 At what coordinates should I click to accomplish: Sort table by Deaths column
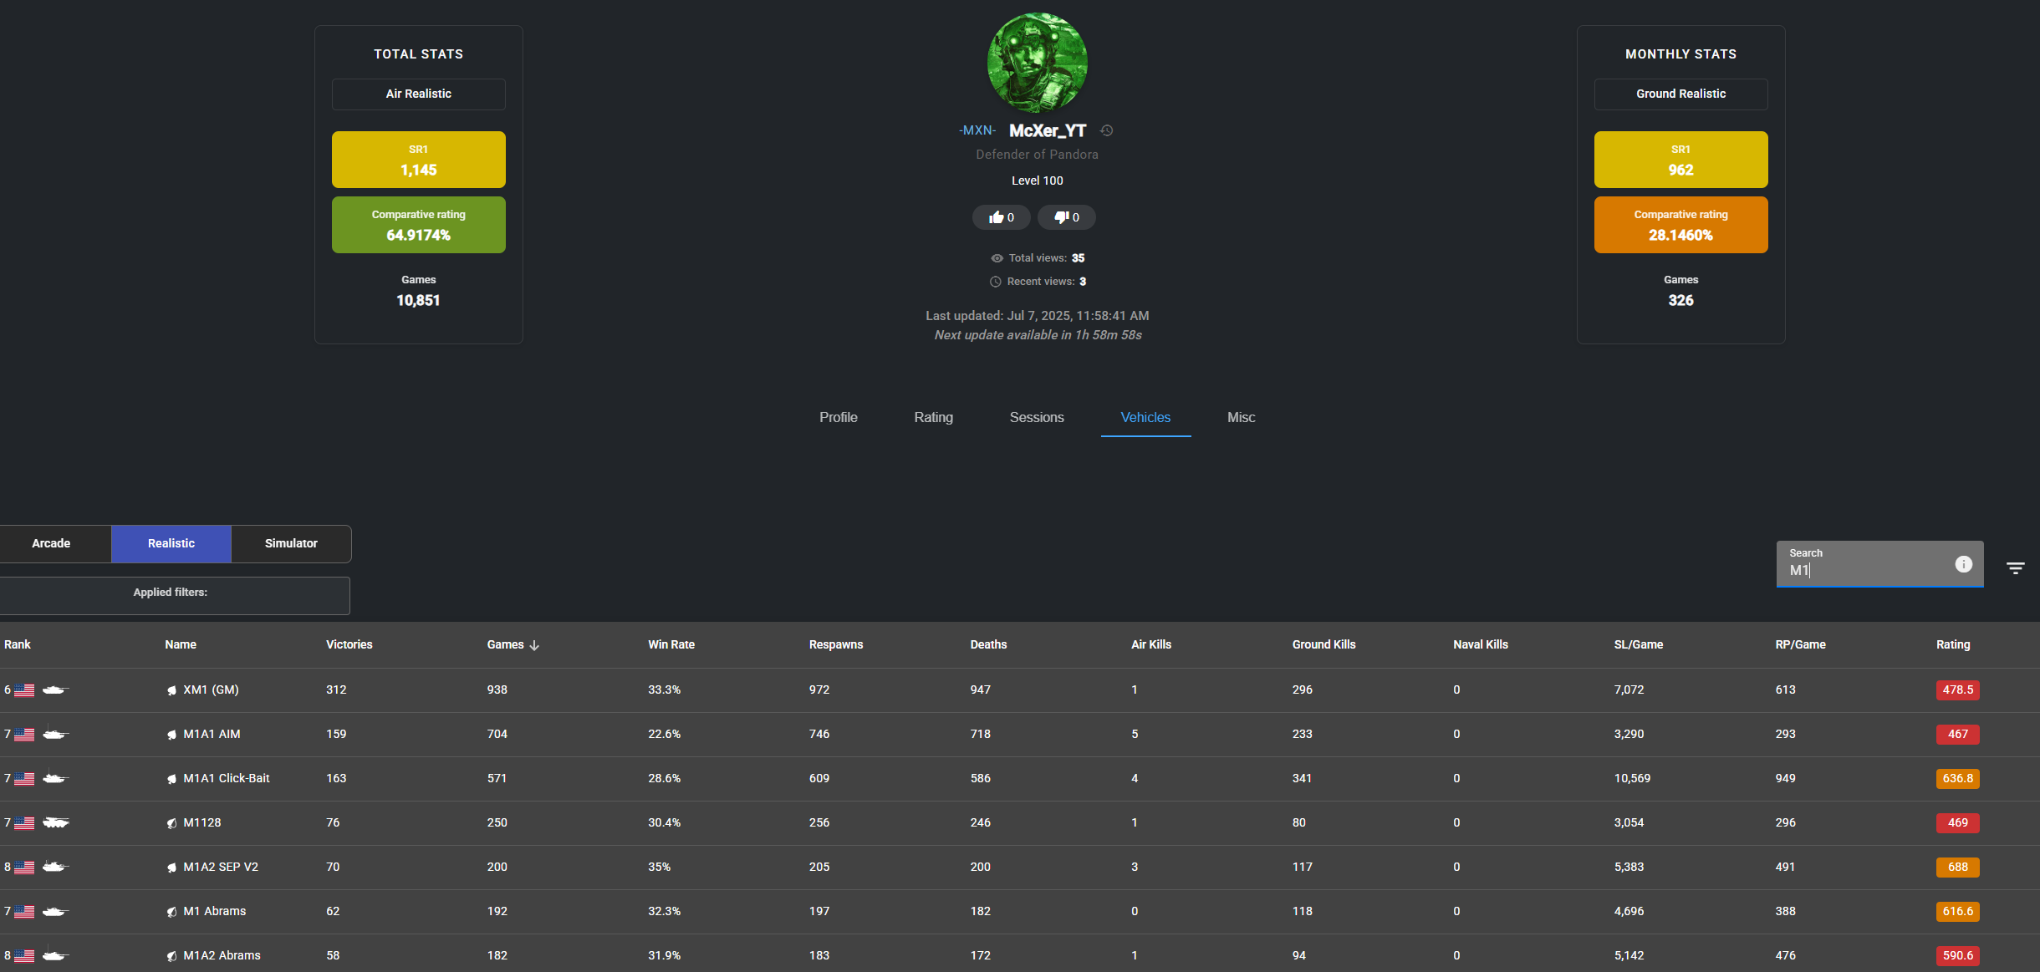pyautogui.click(x=988, y=644)
